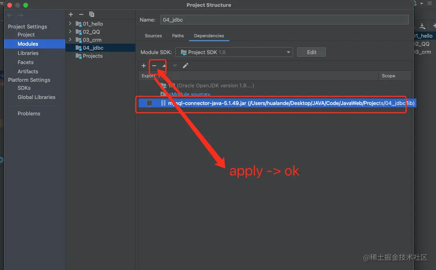Expand the 01_hello module node
Screen dimensions: 436x270
point(70,24)
